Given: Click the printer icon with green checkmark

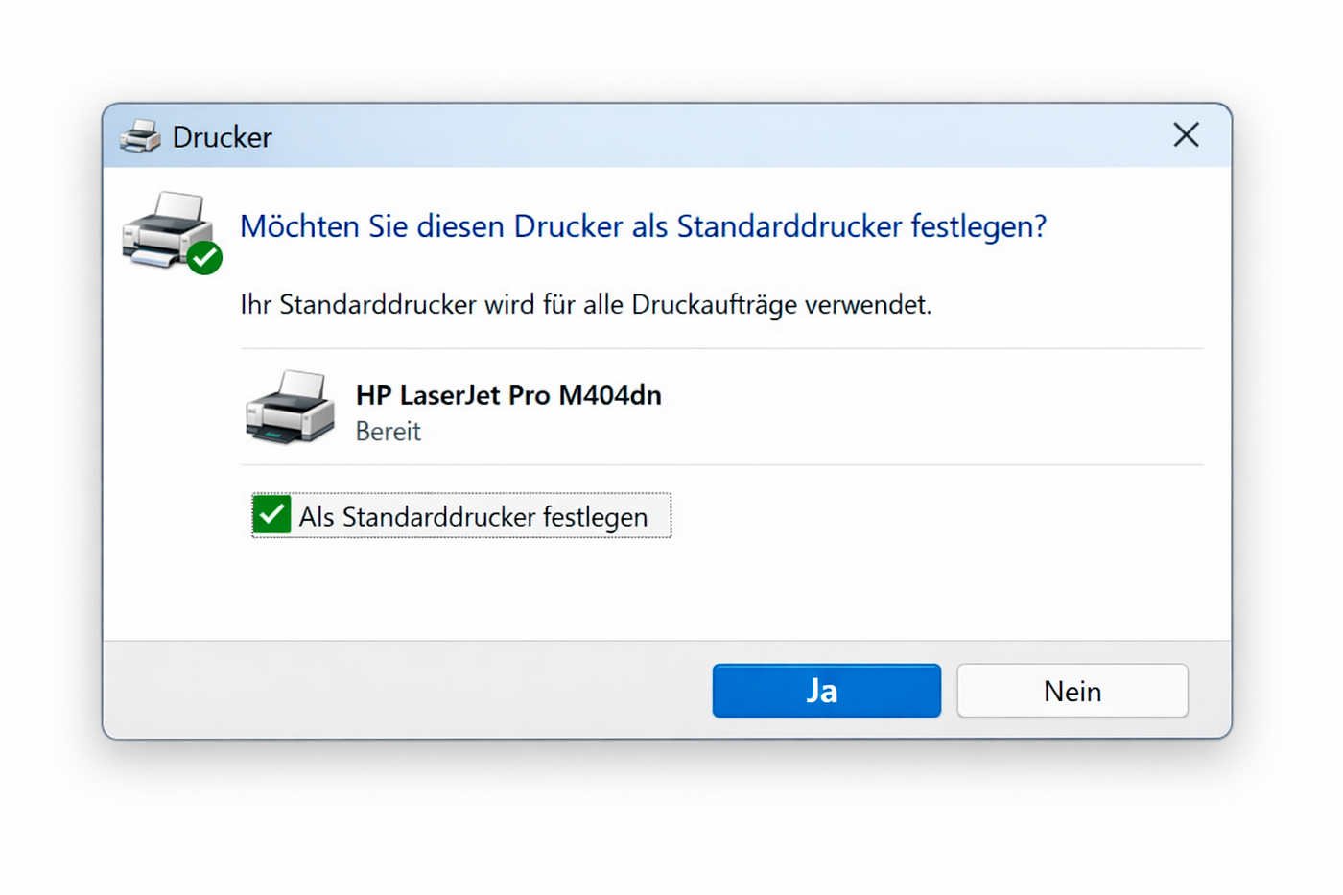Looking at the screenshot, I should coord(173,233).
